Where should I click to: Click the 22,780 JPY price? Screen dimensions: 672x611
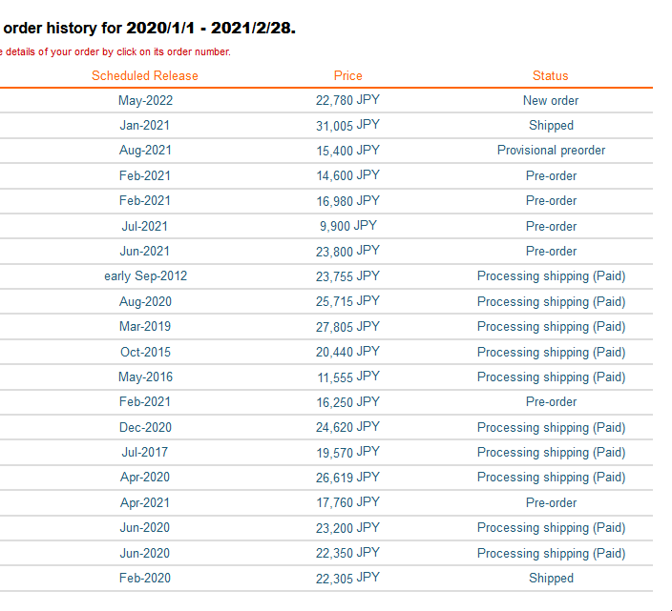pyautogui.click(x=347, y=100)
